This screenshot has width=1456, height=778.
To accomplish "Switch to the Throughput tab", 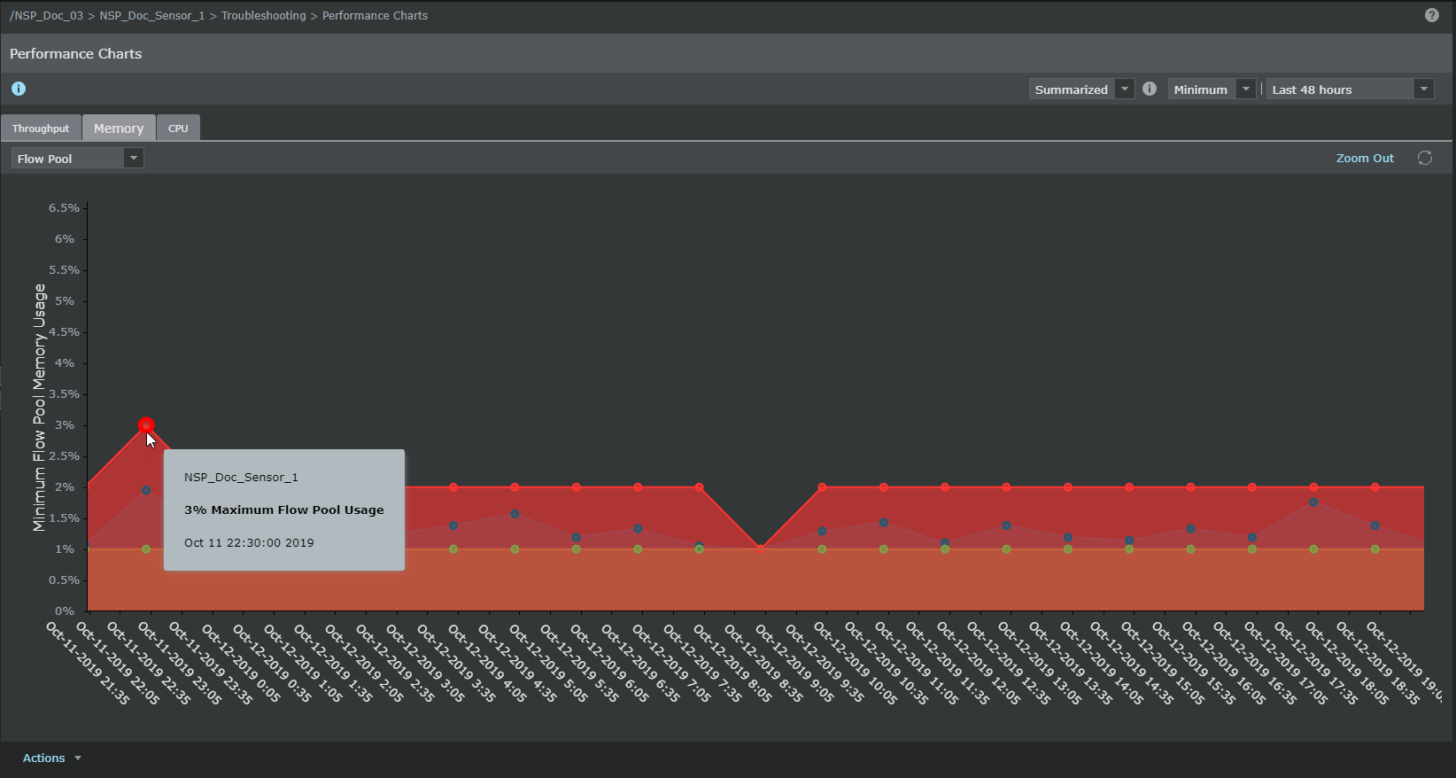I will coord(41,128).
